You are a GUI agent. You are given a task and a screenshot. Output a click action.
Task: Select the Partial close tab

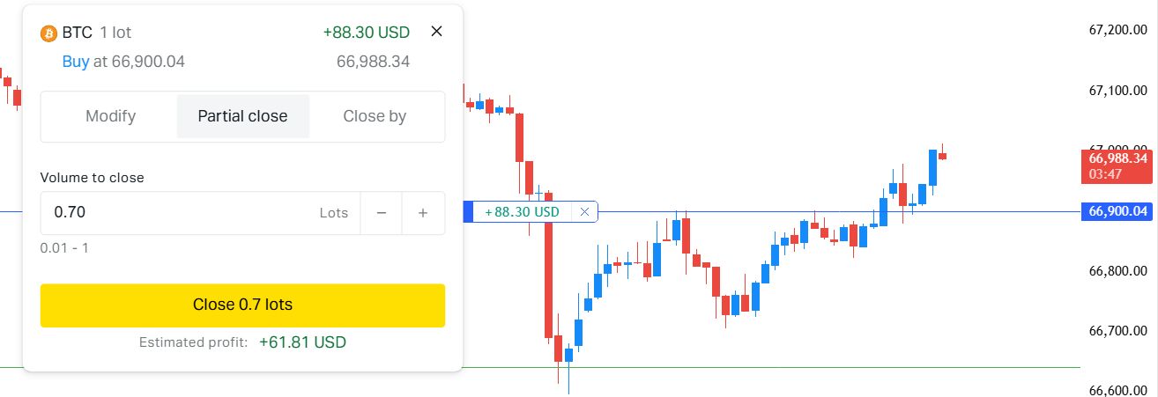242,116
